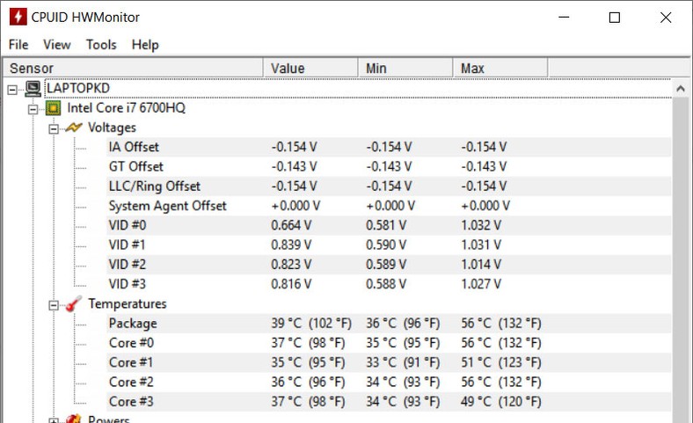Select the Package temperature row
Image resolution: width=693 pixels, height=423 pixels.
coord(389,323)
